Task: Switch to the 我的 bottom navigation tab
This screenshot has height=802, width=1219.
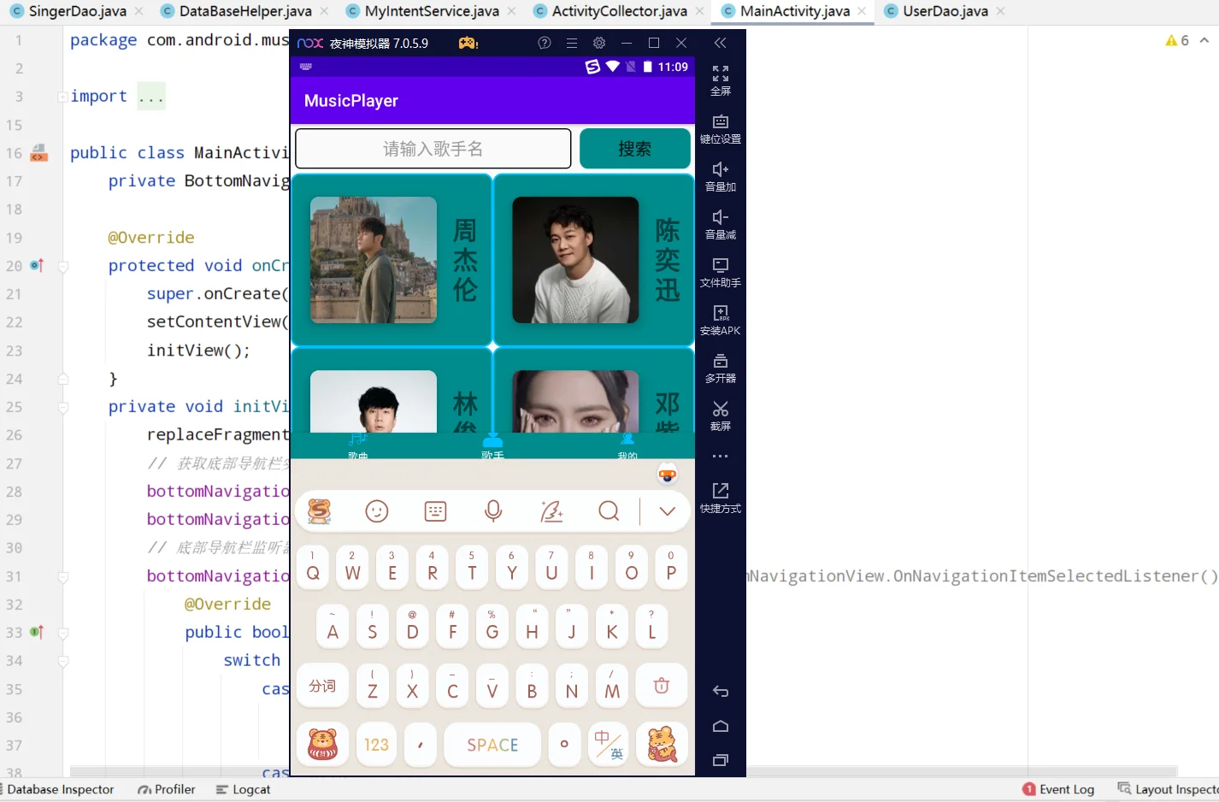Action: click(627, 446)
